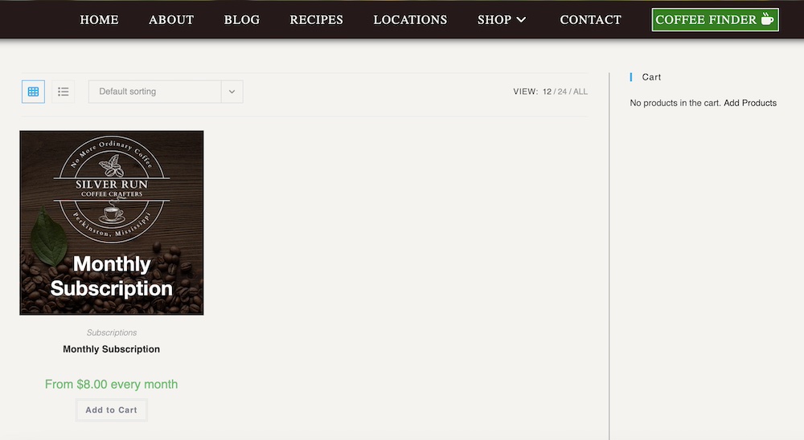Image resolution: width=804 pixels, height=440 pixels.
Task: Click the COFFEE FINDER button
Action: [715, 19]
